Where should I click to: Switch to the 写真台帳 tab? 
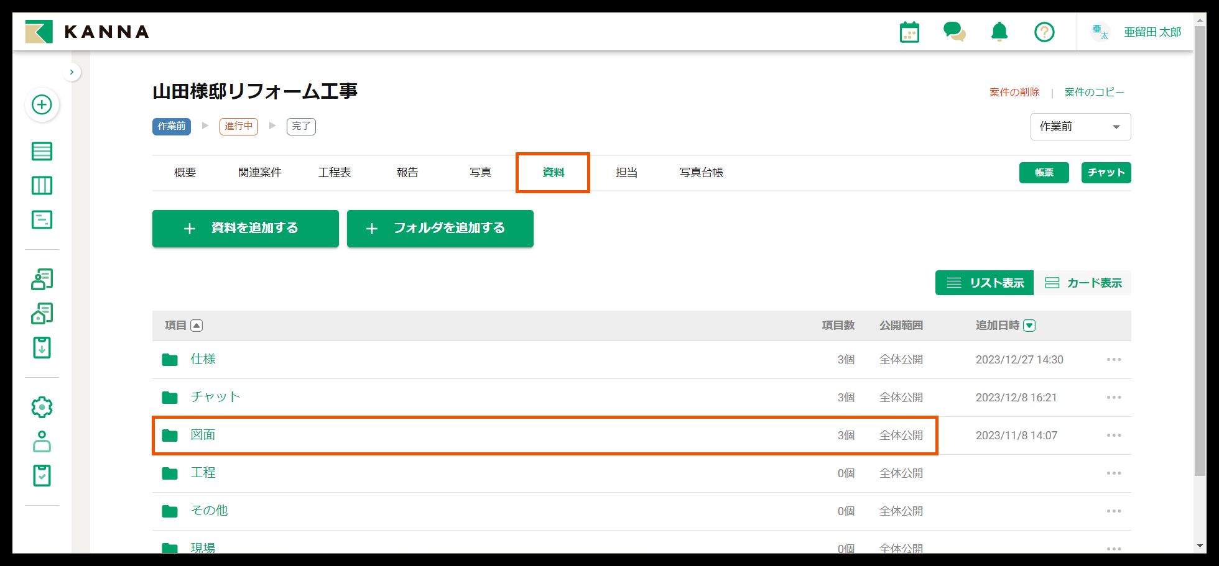point(701,173)
